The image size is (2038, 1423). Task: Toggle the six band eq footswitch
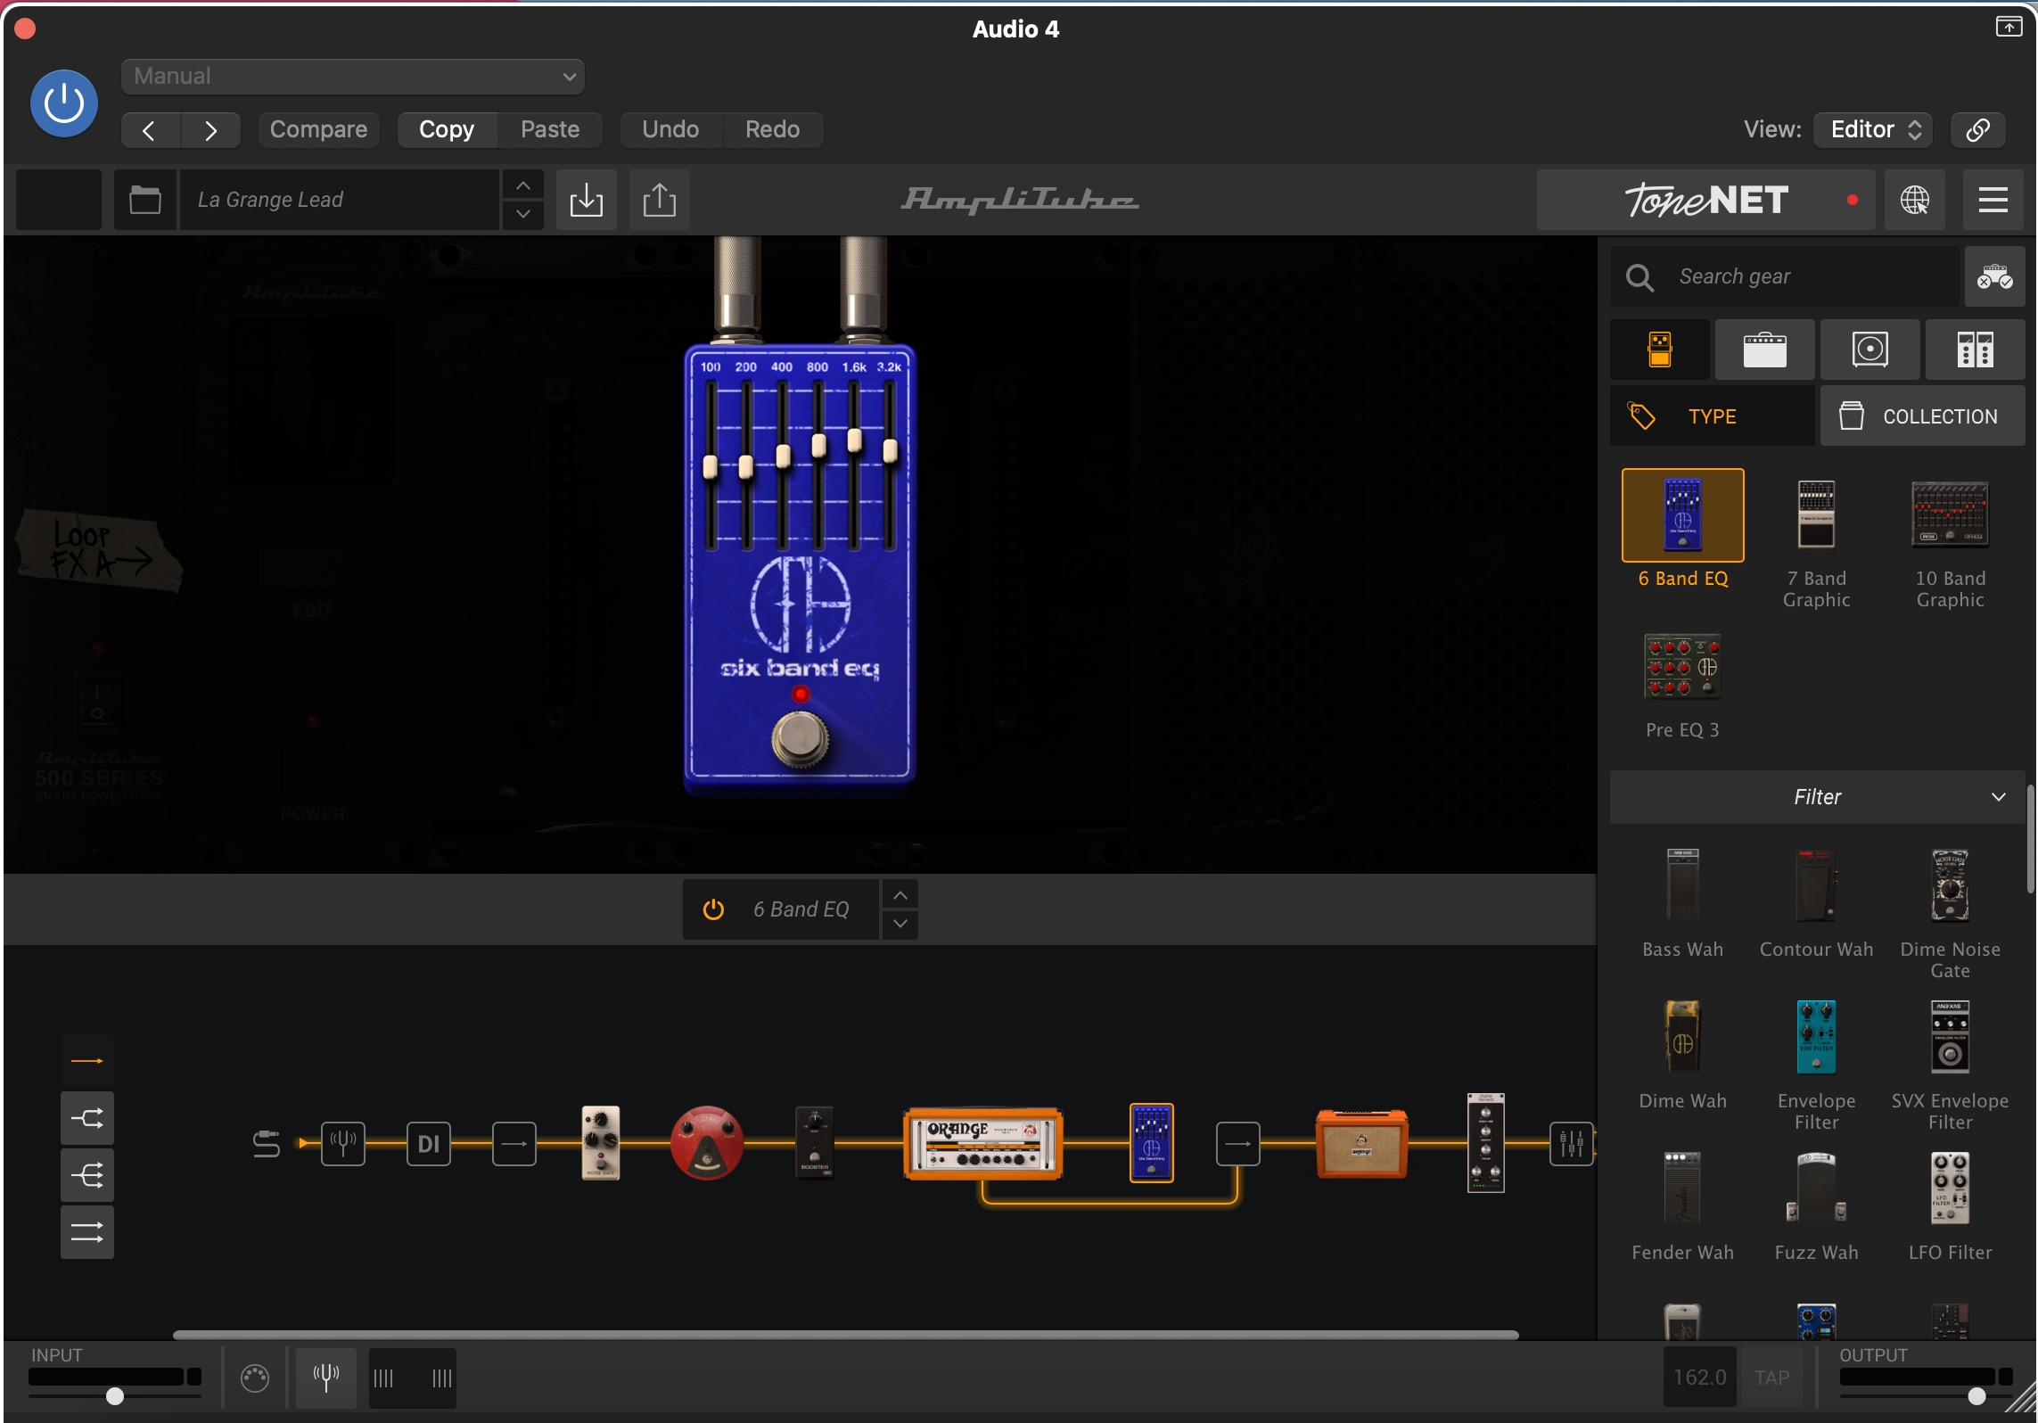click(800, 740)
